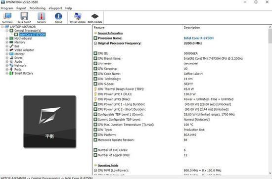The height and width of the screenshot is (179, 272).
Task: Click the clock icon beside Original Processor Frequency
Action: [x=95, y=43]
